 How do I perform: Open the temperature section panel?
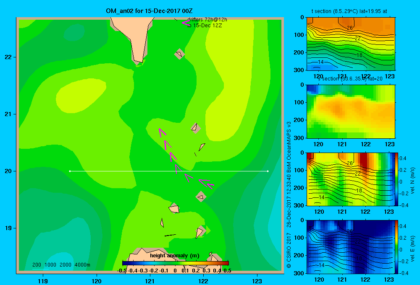pos(351,44)
